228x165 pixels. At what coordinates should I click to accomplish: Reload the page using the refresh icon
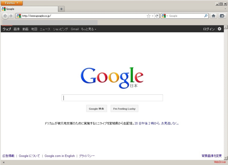158,16
